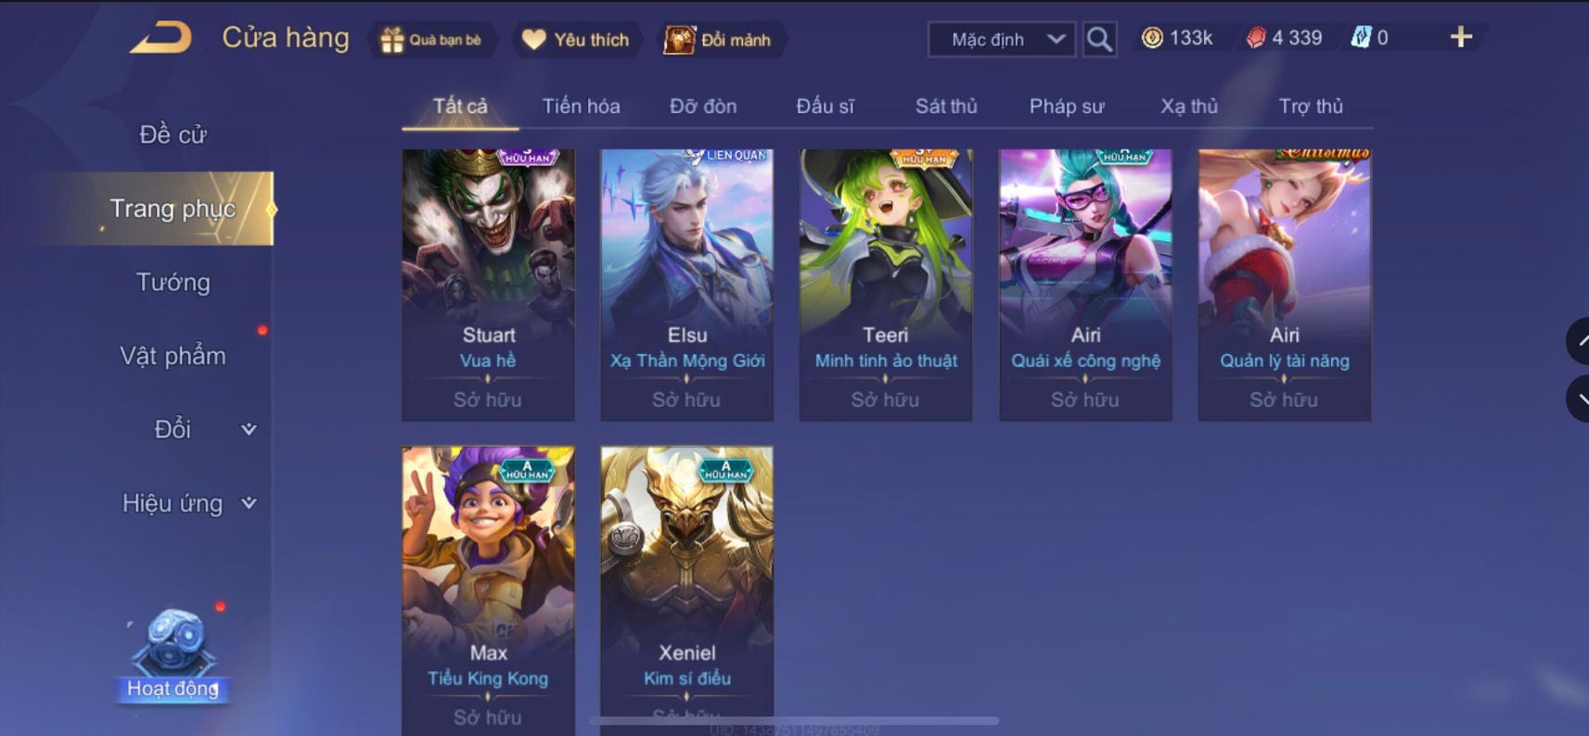Click the upper arrow on the right edge

1579,341
